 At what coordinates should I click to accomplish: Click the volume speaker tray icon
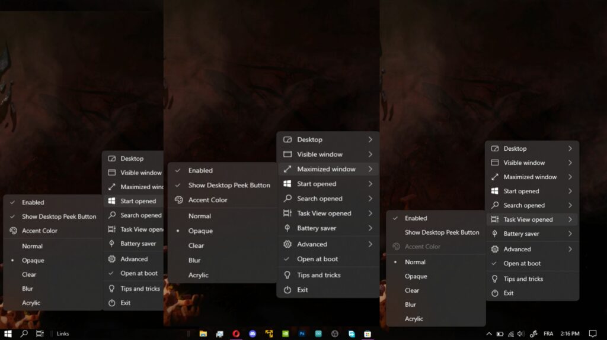(521, 334)
